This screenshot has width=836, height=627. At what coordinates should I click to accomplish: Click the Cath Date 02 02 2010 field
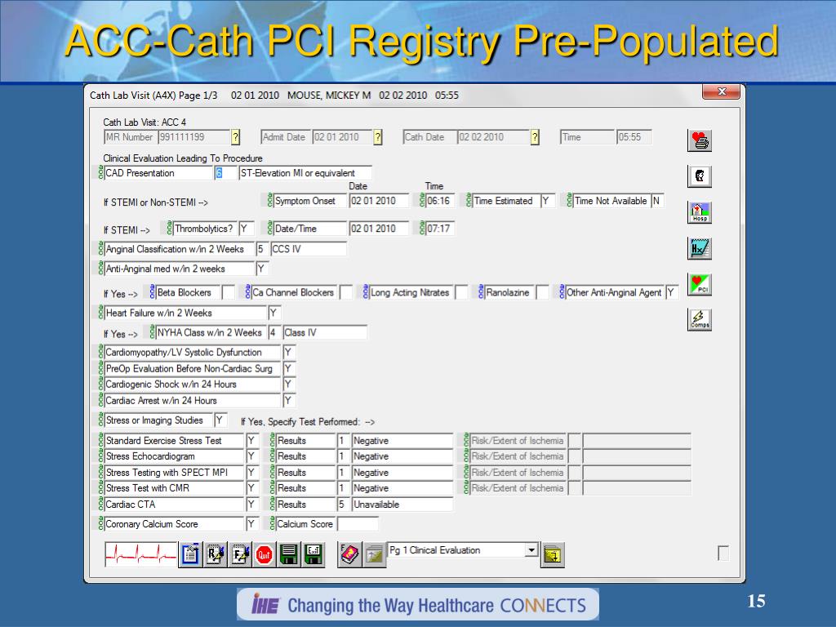[494, 137]
